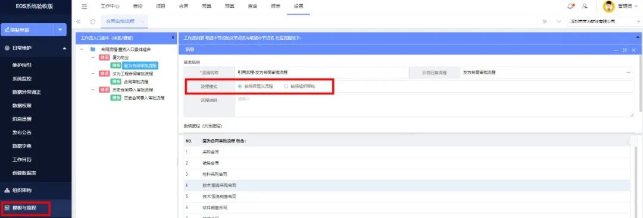
Task: Go to the home page via house icon
Action: point(93,21)
